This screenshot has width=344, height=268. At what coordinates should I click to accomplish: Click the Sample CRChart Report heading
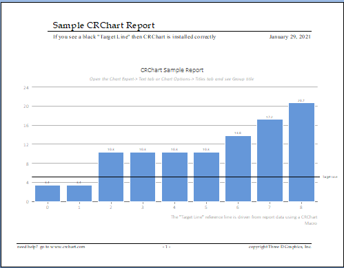coord(103,25)
